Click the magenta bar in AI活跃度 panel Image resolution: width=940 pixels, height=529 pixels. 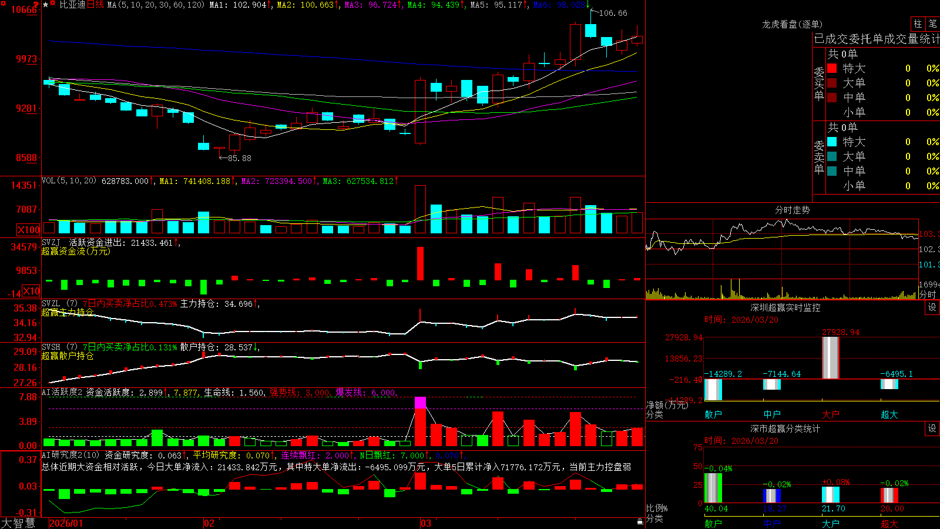click(420, 403)
